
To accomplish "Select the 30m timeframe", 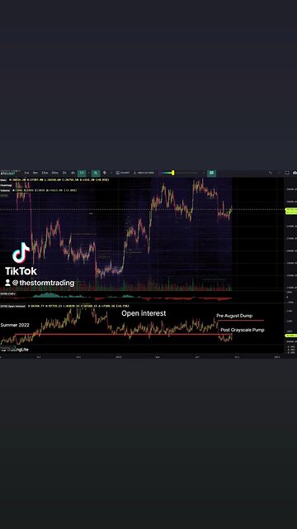I will point(54,173).
